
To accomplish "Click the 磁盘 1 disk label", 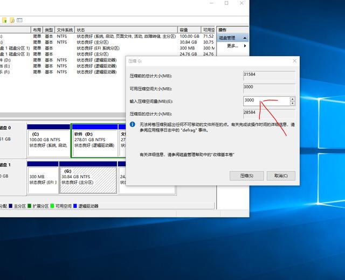I will click(5, 165).
